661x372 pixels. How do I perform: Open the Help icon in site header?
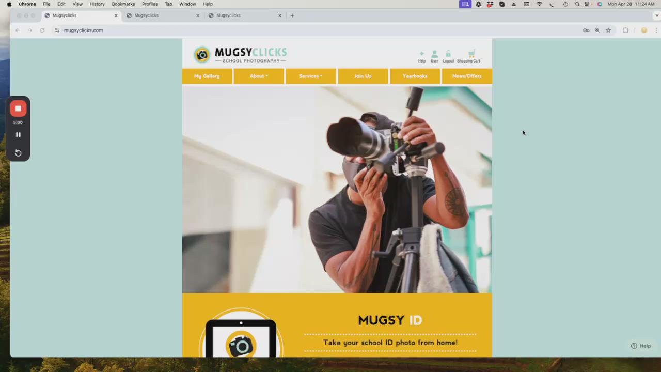421,56
